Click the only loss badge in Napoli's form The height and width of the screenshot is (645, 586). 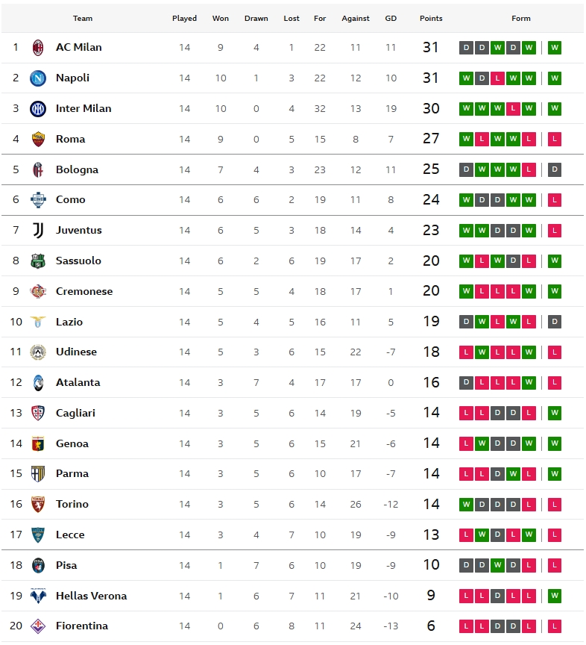497,78
